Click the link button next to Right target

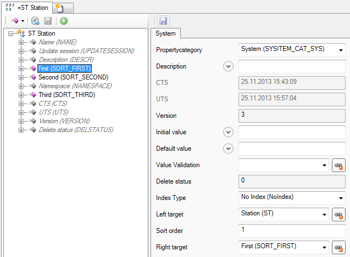pyautogui.click(x=338, y=247)
